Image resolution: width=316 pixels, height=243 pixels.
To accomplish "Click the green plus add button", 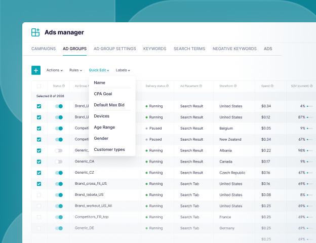I will (x=36, y=70).
